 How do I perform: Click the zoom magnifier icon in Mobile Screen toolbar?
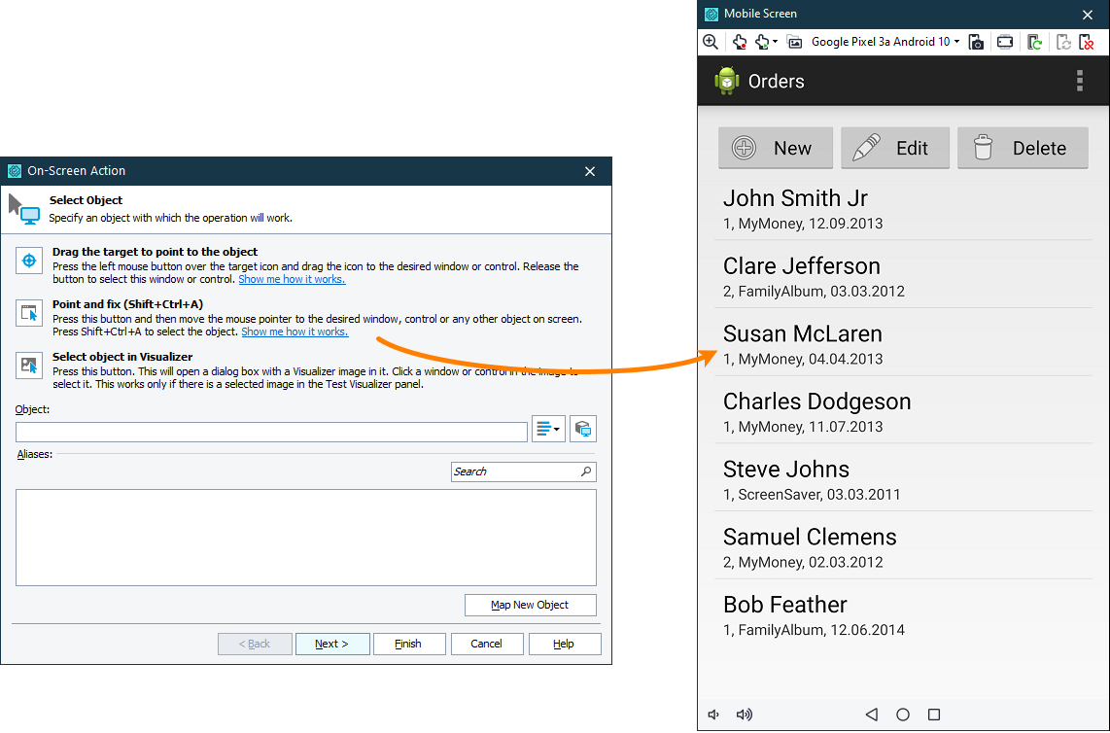pos(711,42)
